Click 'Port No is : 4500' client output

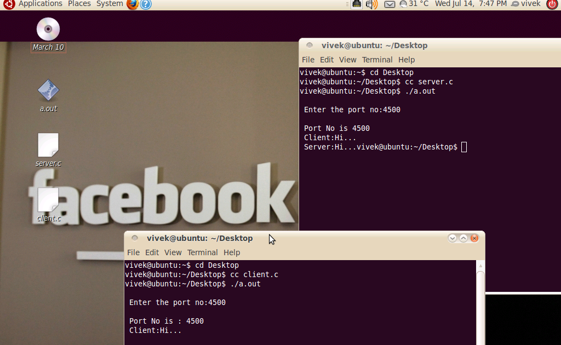167,321
